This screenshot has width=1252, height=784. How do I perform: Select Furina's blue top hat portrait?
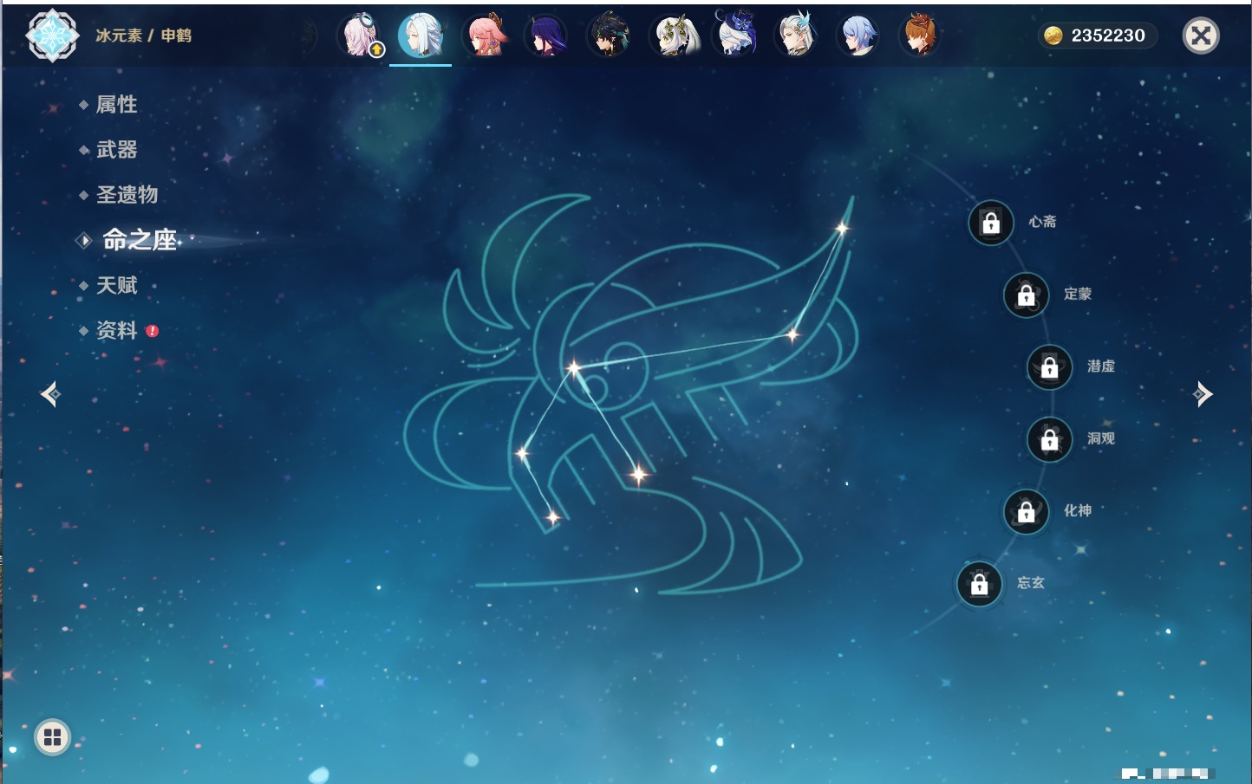pyautogui.click(x=734, y=35)
